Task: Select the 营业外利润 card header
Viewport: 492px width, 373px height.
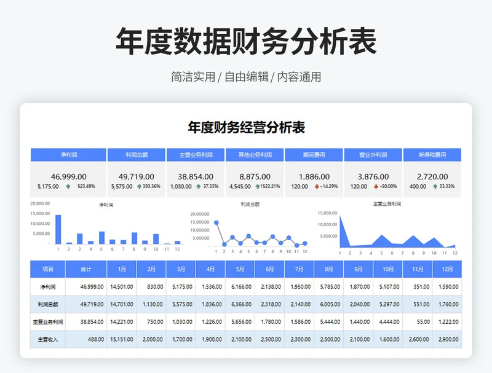Action: tap(373, 155)
